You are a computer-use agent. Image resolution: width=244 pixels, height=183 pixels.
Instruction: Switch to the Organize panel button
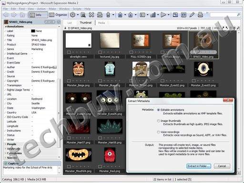pyautogui.click(x=58, y=15)
